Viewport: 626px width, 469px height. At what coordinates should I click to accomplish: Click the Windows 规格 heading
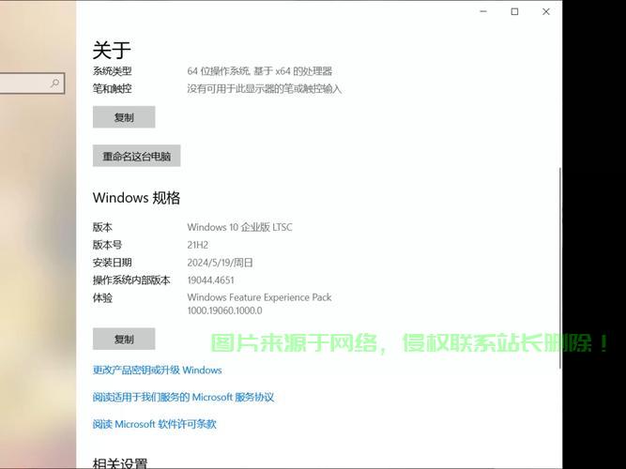click(x=136, y=198)
